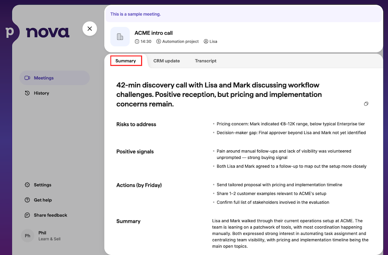Screen dimensions: 388x255
Task: Click the 'Automation project' deal label
Action: 180,41
